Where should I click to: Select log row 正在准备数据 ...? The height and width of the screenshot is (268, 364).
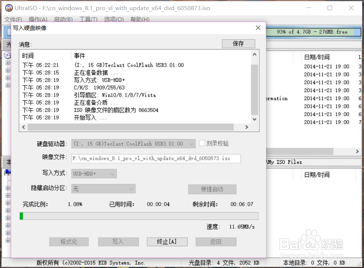(136, 73)
